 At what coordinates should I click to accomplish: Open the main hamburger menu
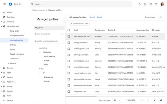[x=4, y=4]
